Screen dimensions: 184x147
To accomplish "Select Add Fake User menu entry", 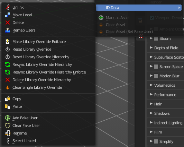I will (x=48, y=118).
